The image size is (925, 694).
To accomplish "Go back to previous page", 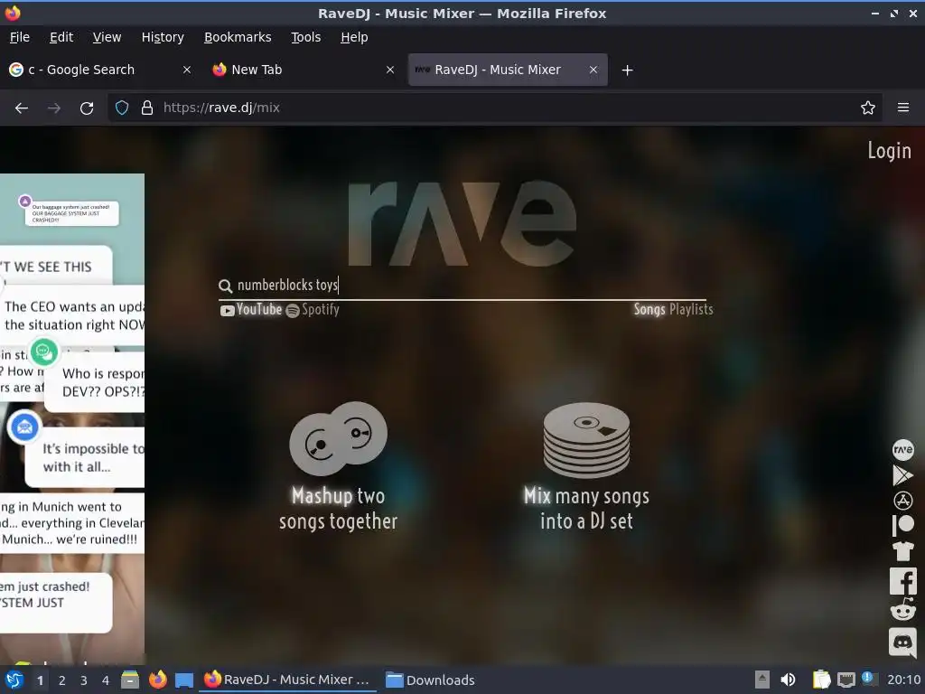I will 22,108.
